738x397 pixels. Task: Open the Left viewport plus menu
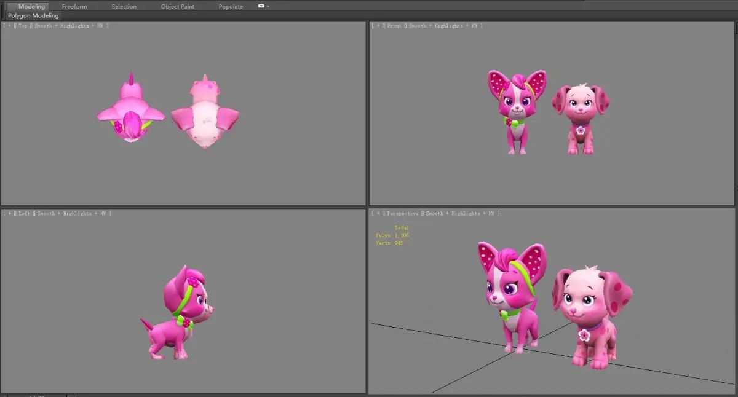(9, 214)
